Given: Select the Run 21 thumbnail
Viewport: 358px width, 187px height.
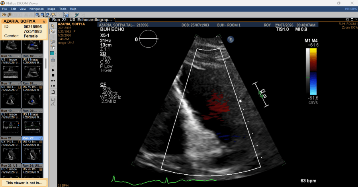Looking at the screenshot, I should [11, 149].
